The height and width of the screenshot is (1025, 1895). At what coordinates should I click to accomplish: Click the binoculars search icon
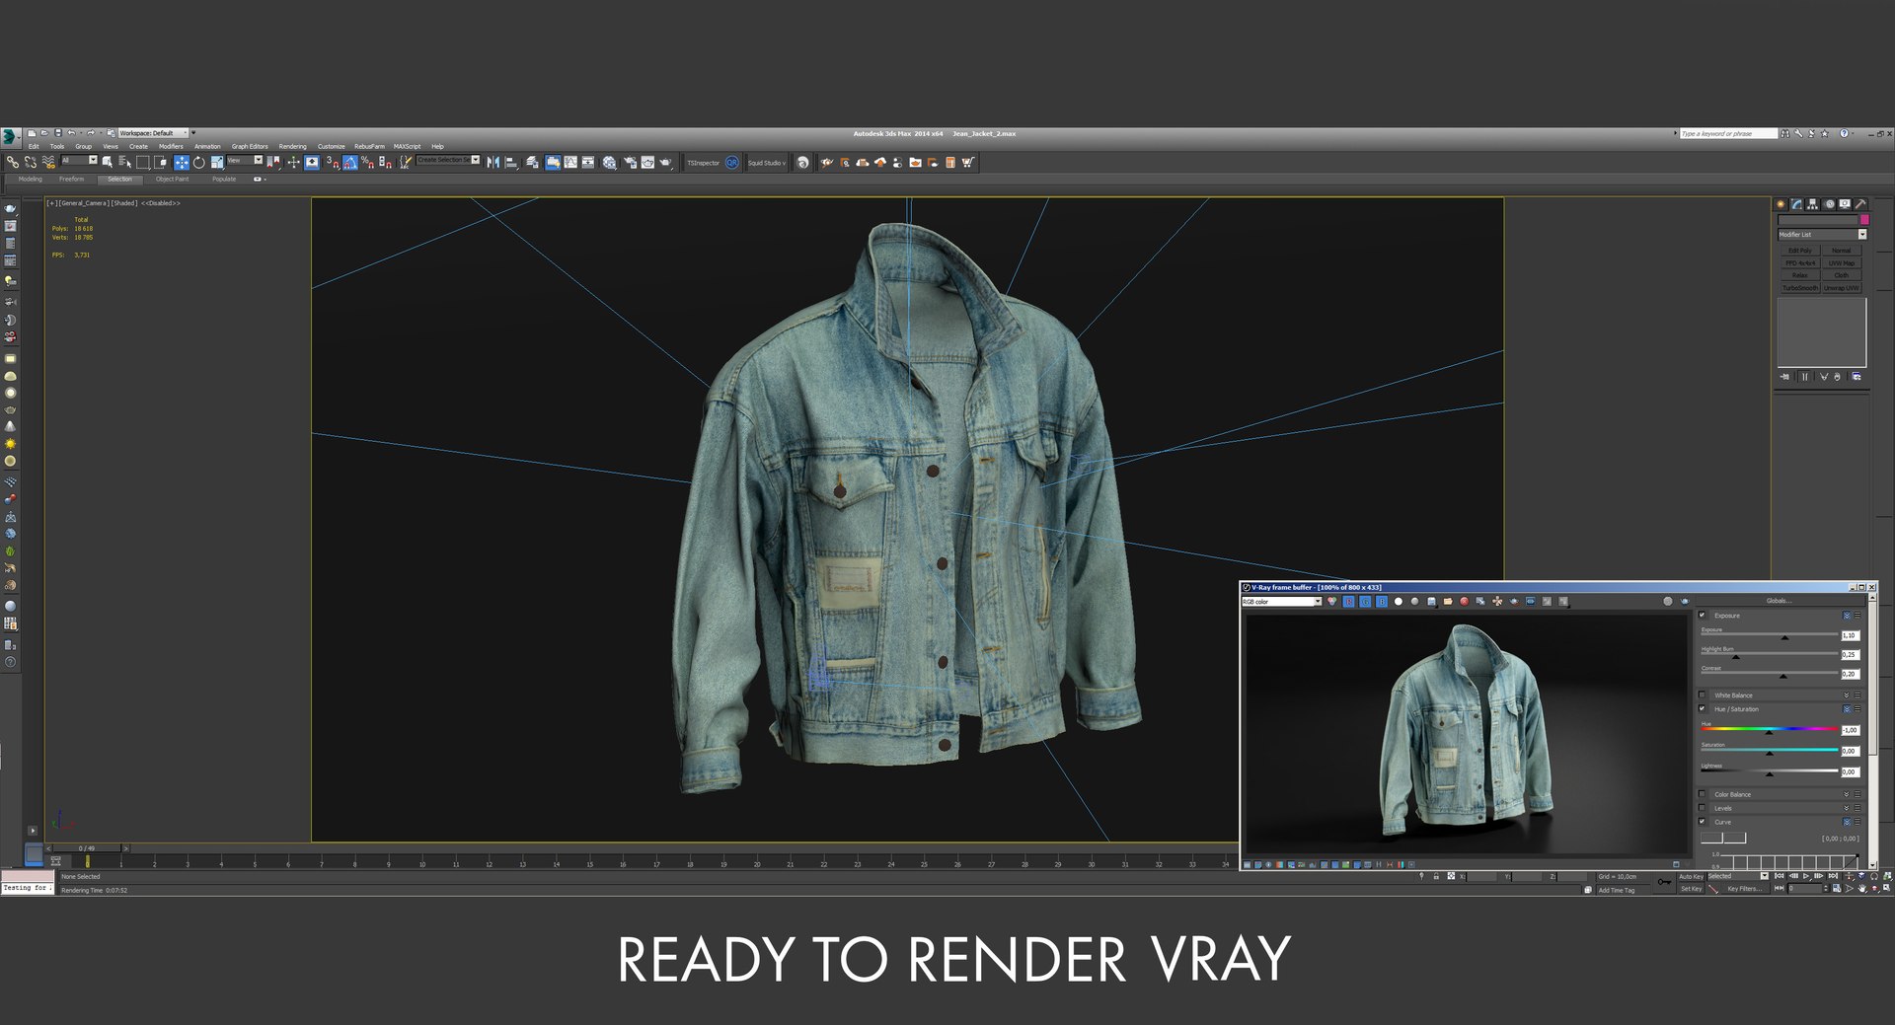[1785, 133]
